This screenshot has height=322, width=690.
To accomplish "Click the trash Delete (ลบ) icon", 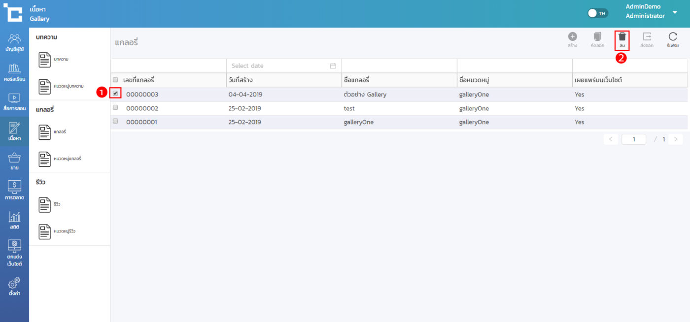I will (622, 37).
